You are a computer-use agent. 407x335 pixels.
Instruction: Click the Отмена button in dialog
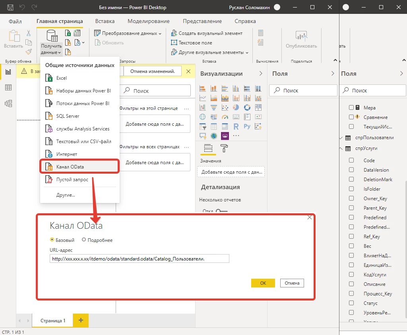coord(292,283)
